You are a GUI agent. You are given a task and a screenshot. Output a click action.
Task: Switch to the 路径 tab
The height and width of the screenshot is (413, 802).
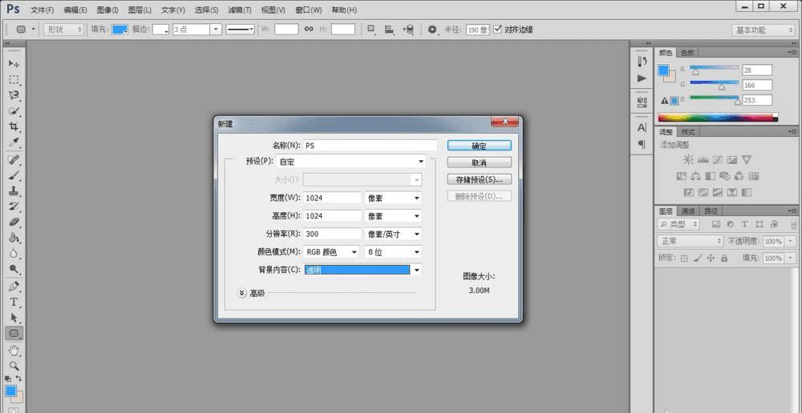pos(711,211)
